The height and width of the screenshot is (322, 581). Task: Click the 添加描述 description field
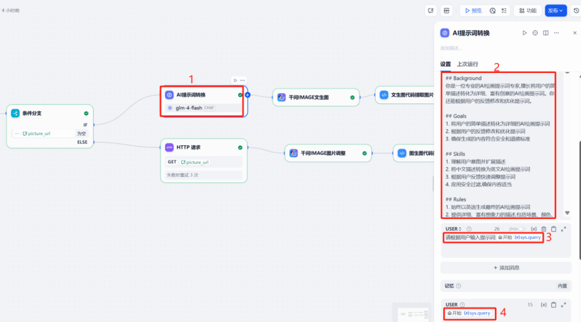click(451, 48)
